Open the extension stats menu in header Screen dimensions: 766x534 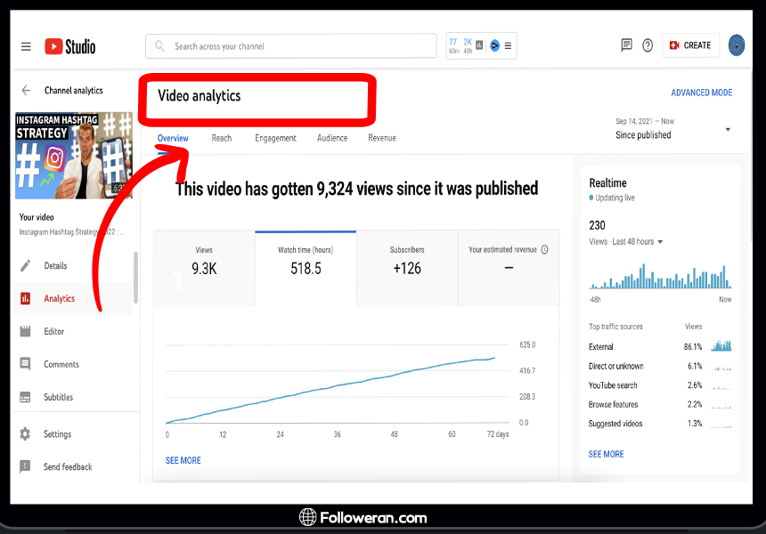coord(508,45)
